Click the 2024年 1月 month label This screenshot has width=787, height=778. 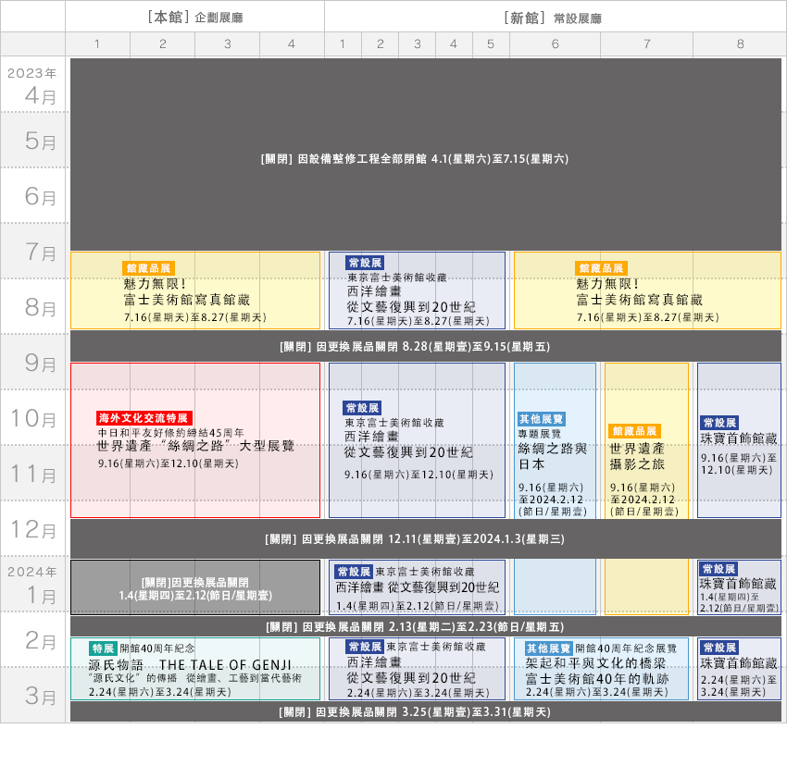(32, 585)
